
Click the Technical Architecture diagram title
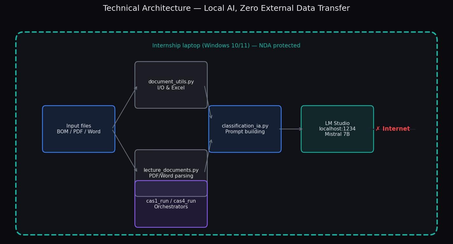(226, 9)
